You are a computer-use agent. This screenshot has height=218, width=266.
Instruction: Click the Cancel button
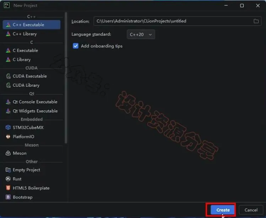coord(251,210)
